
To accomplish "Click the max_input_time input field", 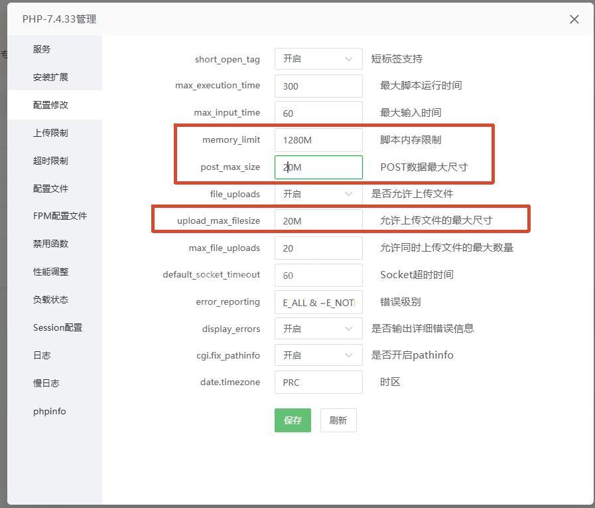I will click(318, 113).
